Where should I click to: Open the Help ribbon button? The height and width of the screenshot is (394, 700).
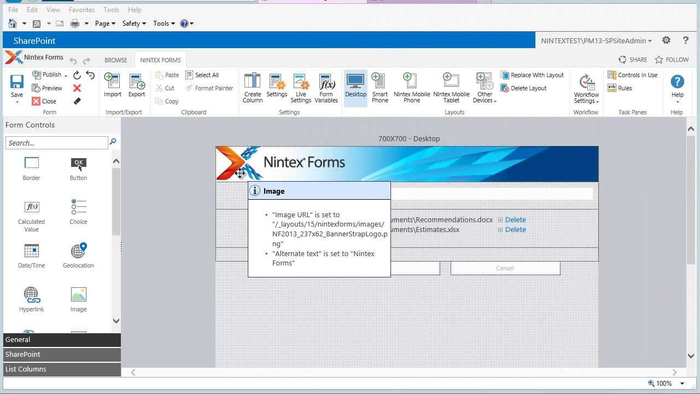pos(677,88)
